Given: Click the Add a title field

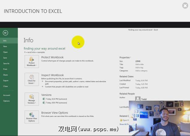Looking at the screenshot, I should pyautogui.click(x=139, y=64).
